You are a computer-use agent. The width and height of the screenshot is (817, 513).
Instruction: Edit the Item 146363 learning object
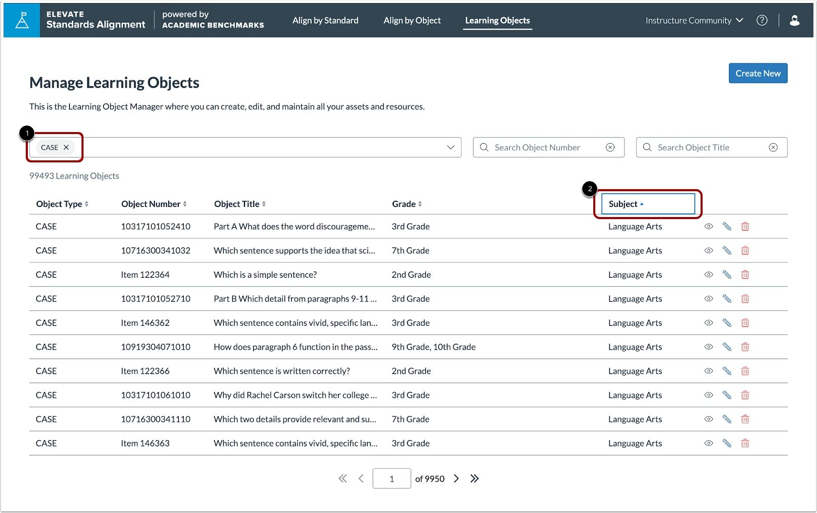point(727,443)
